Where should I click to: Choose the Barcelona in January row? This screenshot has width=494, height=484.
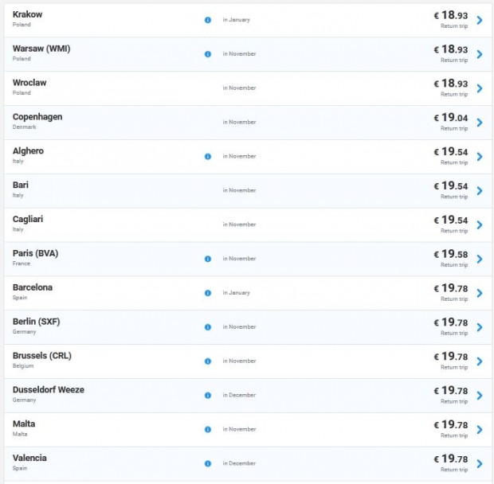[247, 293]
